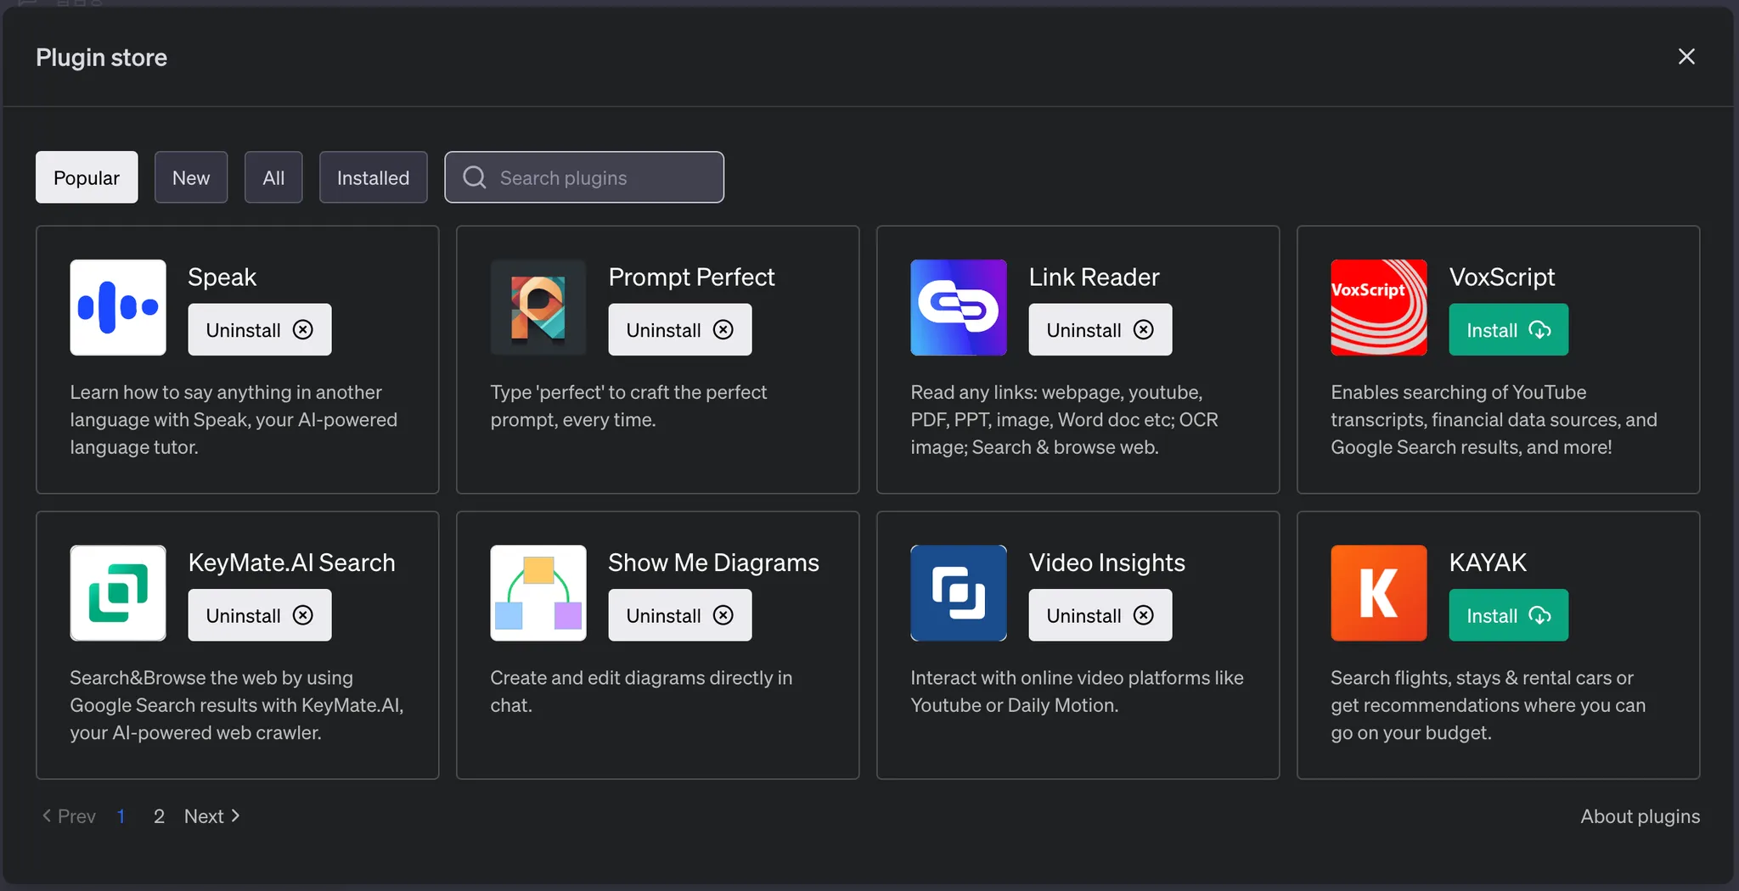View the Installed plugins tab
The width and height of the screenshot is (1739, 891).
click(x=373, y=177)
